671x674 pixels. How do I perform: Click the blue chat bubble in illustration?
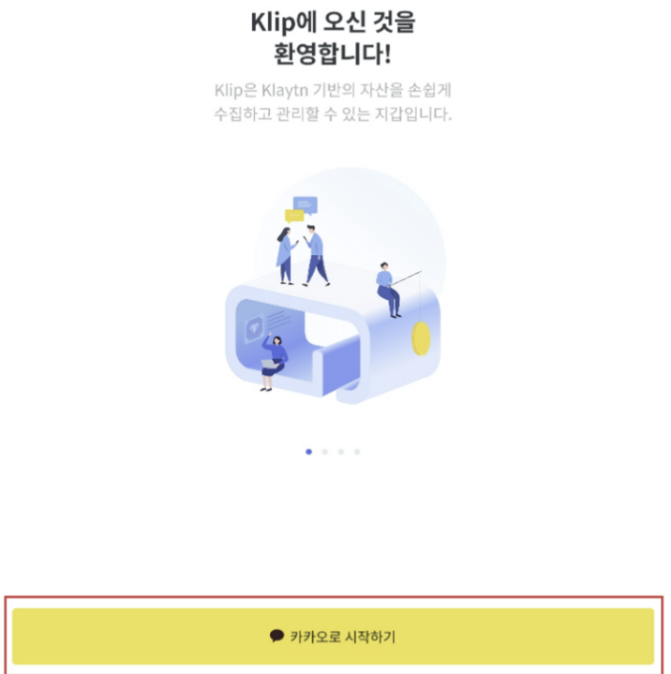pos(306,205)
